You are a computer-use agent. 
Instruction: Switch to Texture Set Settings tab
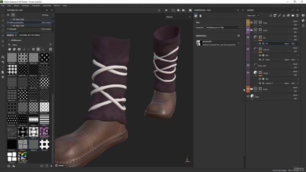pyautogui.click(x=30, y=35)
